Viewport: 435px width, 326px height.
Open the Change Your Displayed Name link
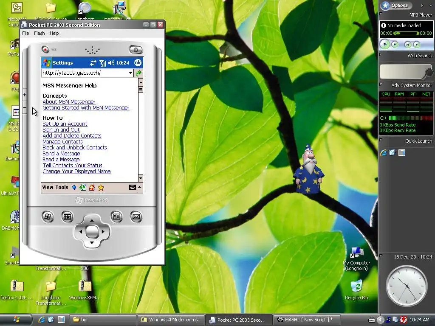click(76, 171)
